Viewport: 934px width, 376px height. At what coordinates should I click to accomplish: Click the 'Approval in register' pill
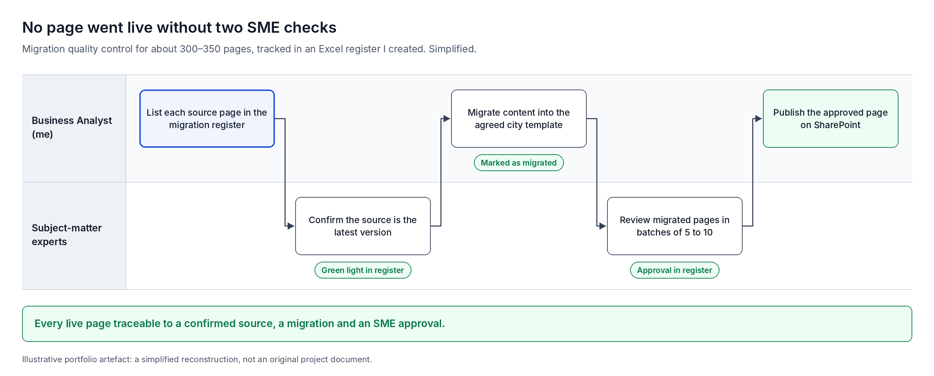tap(674, 270)
